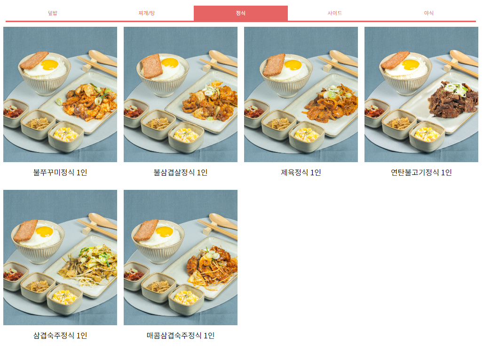Click the 매콤삼겹숙주정식 1인 title
Viewport: 483px width, 352px height.
tap(181, 336)
